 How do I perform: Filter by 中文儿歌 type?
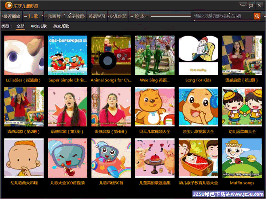39,26
